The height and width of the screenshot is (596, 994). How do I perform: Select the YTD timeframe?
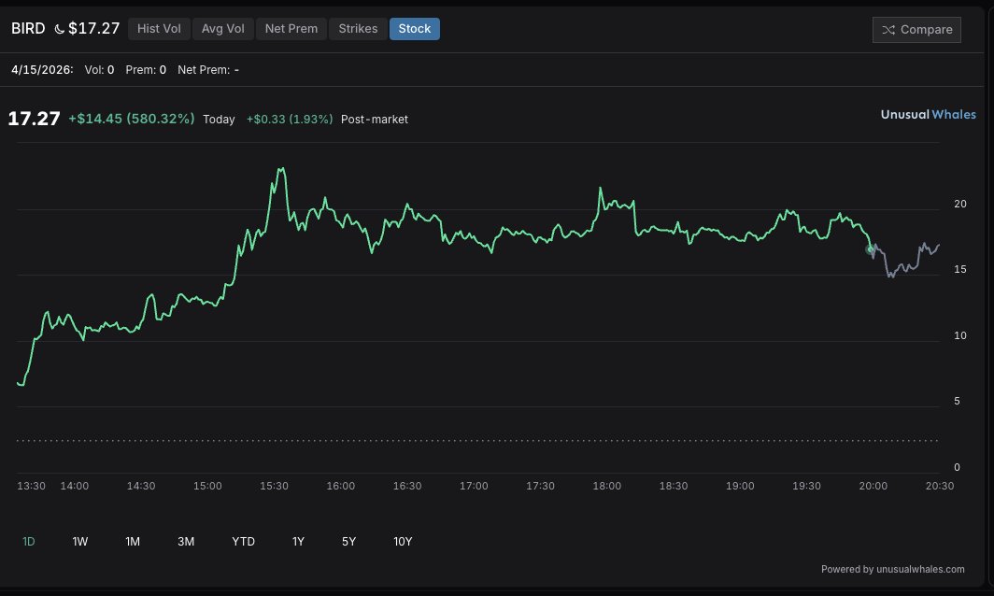point(243,541)
